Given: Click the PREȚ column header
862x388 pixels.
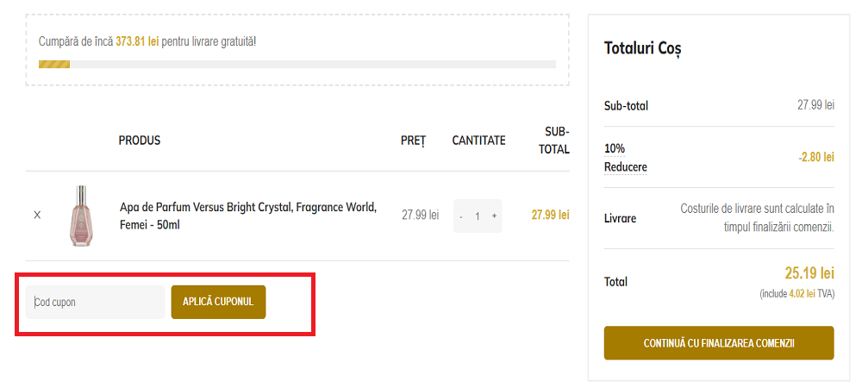Looking at the screenshot, I should click(413, 141).
